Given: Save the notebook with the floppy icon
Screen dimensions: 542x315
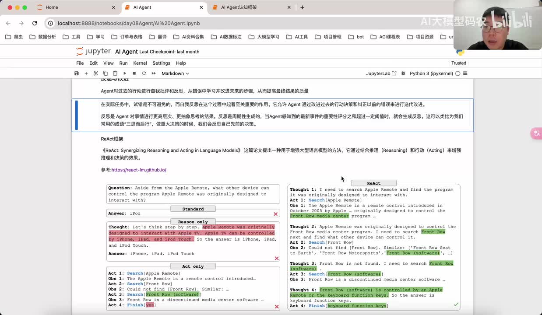Looking at the screenshot, I should click(x=77, y=73).
